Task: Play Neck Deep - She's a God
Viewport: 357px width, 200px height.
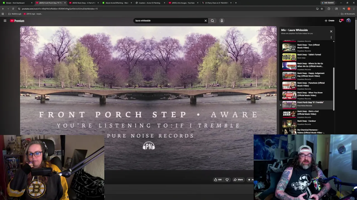Action: click(x=306, y=114)
